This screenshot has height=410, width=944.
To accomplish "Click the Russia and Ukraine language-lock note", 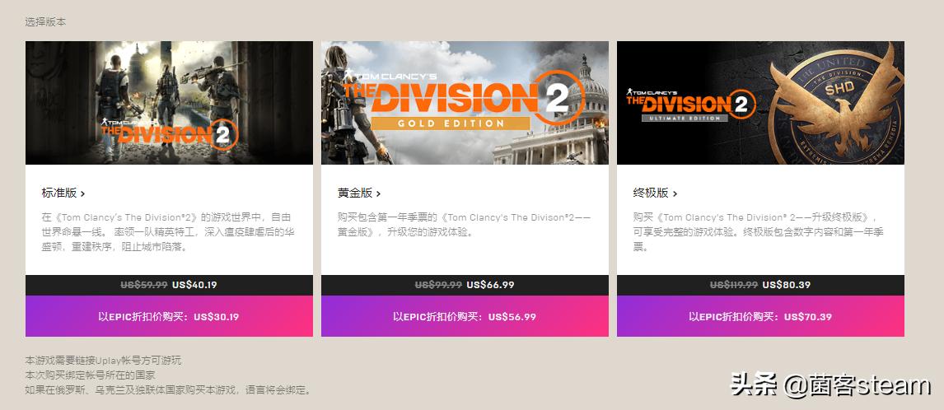I will point(169,389).
